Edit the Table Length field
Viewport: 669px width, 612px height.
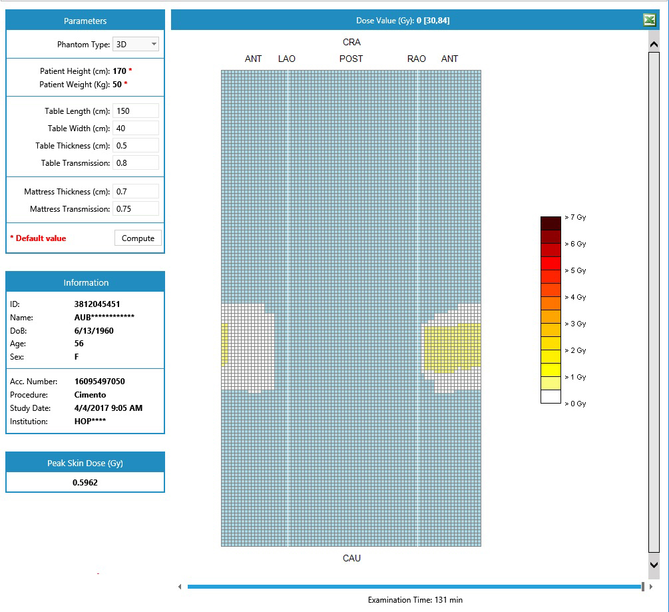tap(136, 111)
